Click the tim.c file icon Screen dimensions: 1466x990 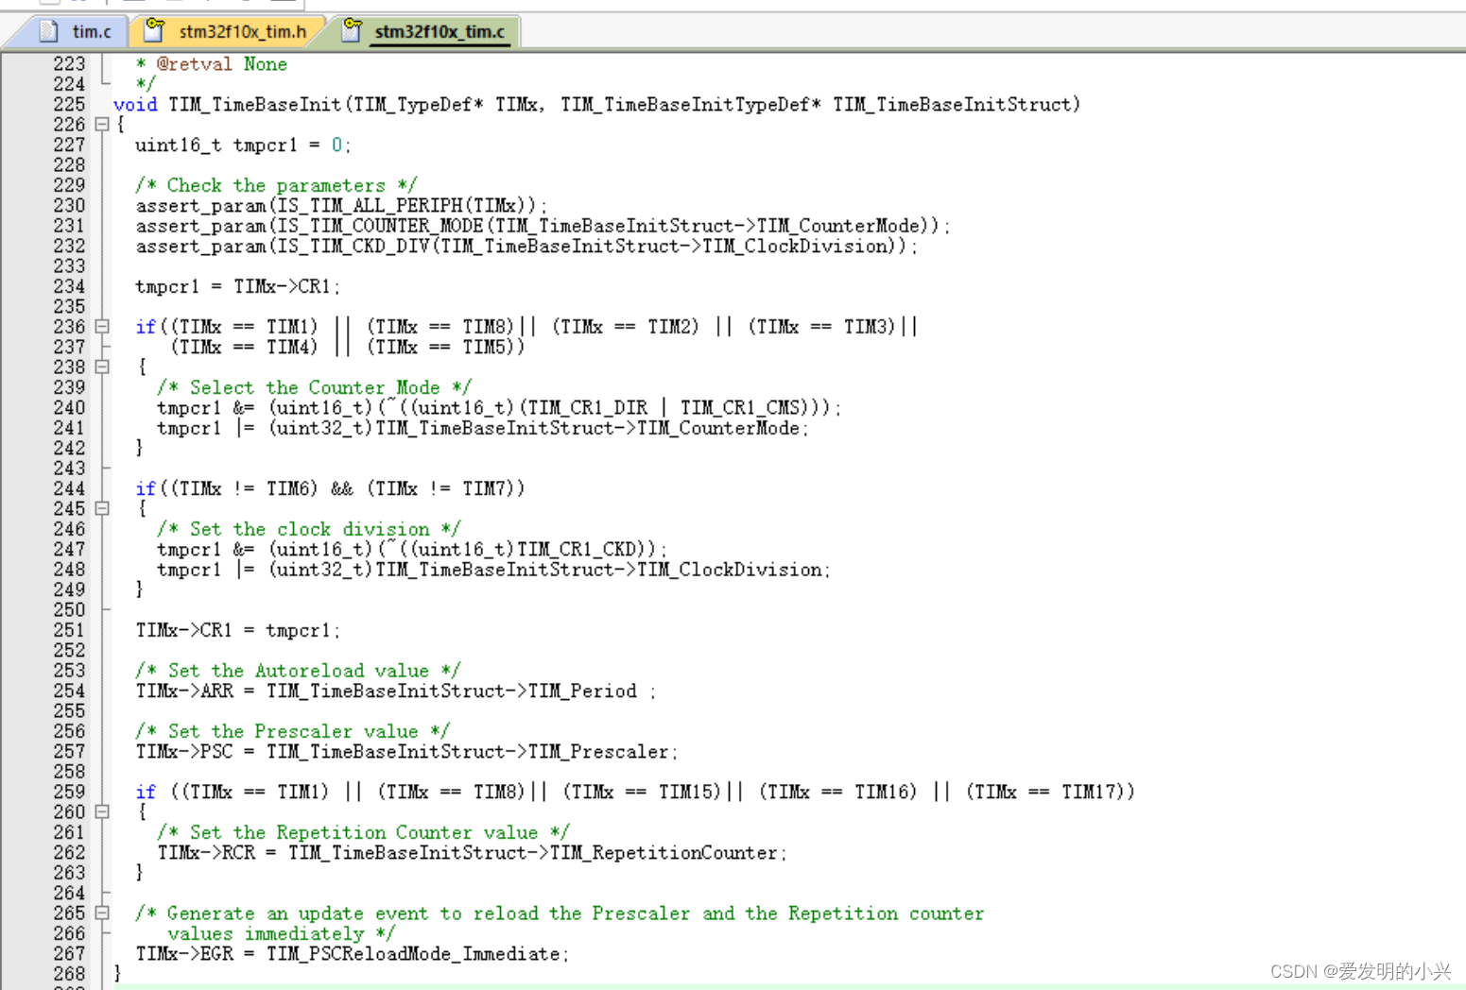point(49,31)
